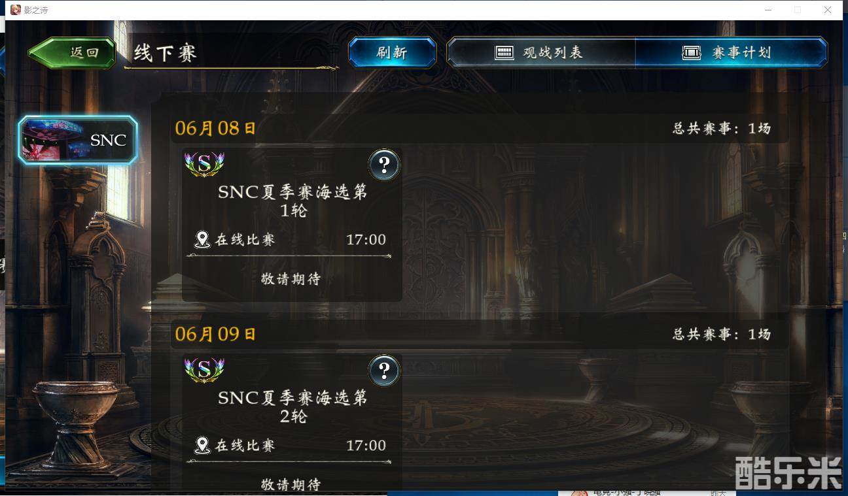The image size is (848, 496).
Task: Open help icon for 海选第2轮 event
Action: coord(384,371)
